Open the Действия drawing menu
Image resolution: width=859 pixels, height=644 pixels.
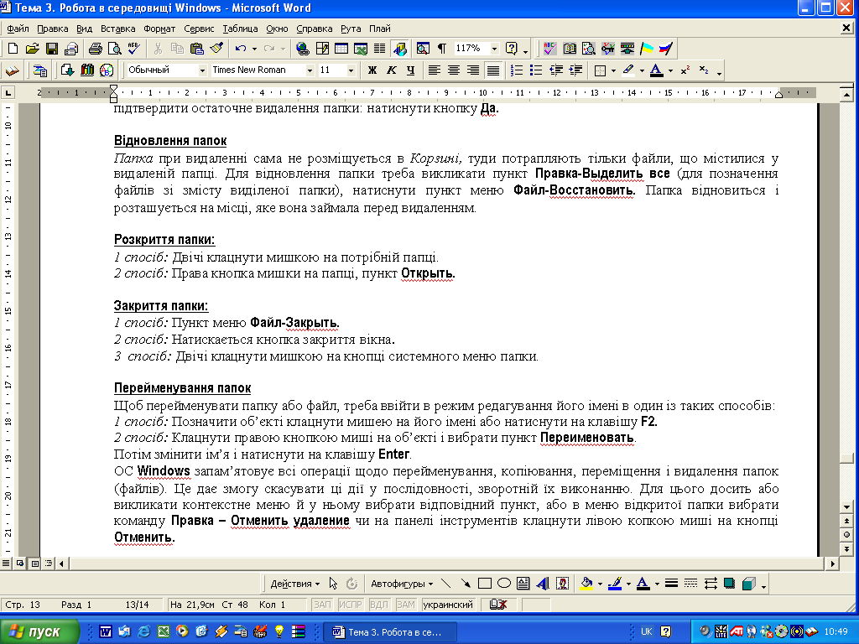(294, 584)
